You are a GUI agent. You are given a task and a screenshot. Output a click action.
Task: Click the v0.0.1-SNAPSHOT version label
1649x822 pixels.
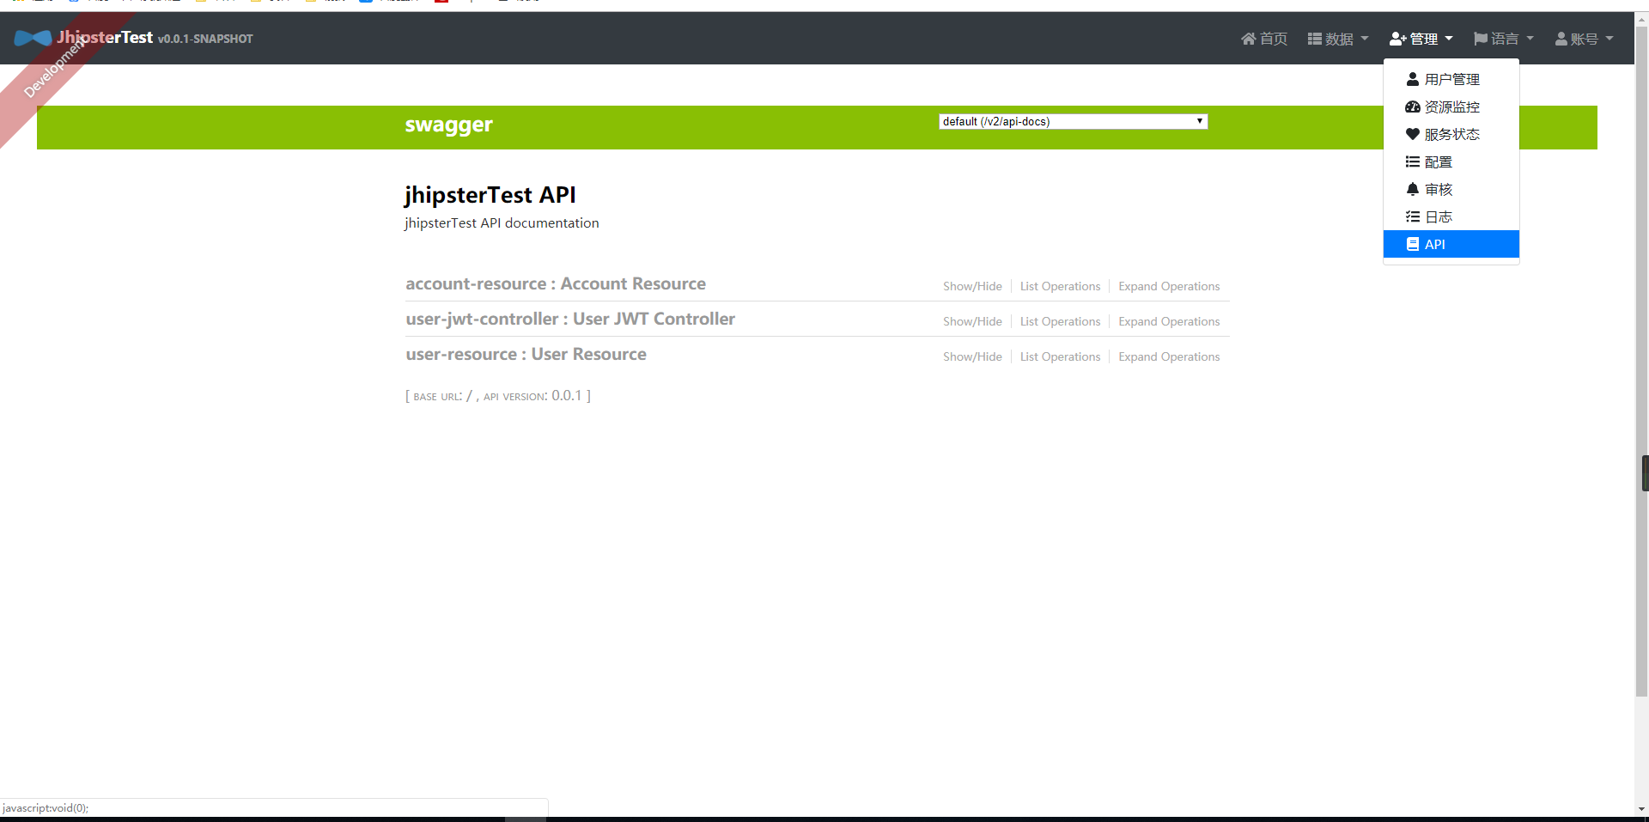205,39
